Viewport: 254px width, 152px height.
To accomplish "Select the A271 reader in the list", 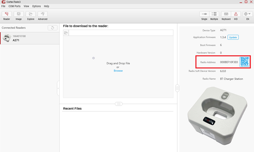I will pyautogui.click(x=30, y=38).
